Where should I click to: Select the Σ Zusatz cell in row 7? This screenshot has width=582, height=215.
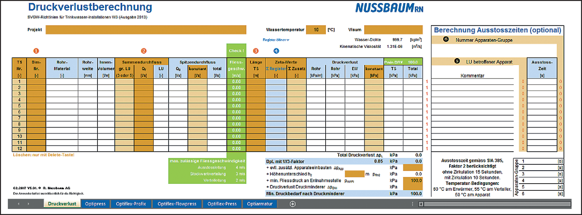point(297,118)
